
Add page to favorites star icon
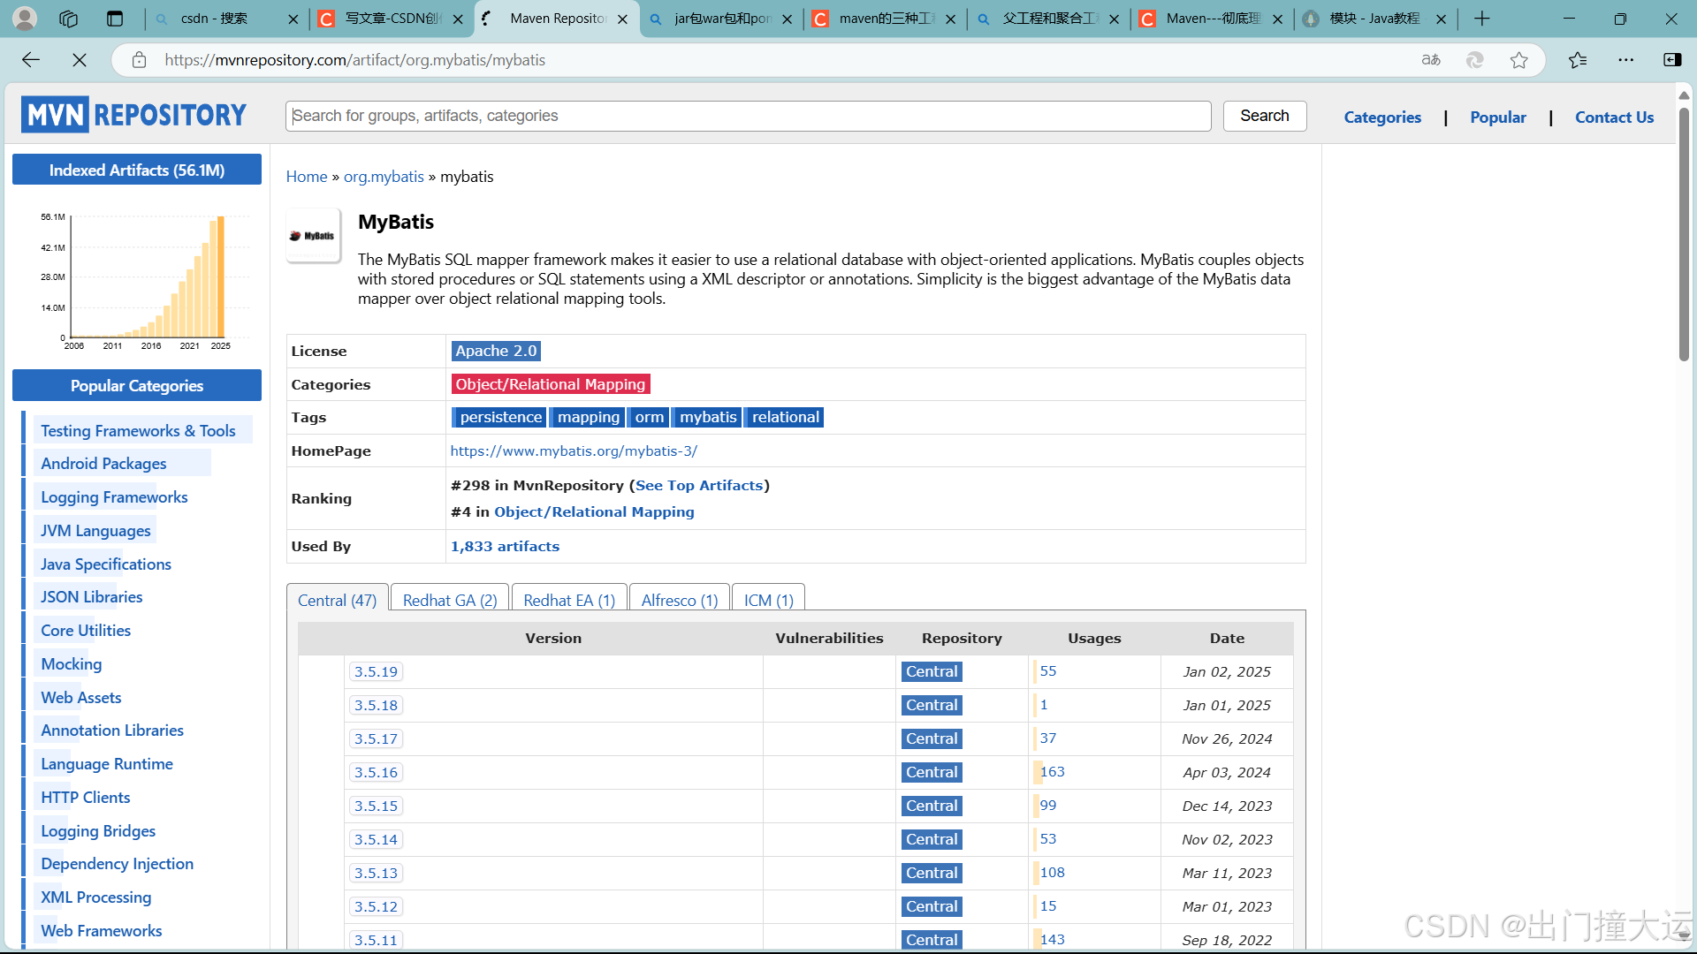(x=1518, y=60)
